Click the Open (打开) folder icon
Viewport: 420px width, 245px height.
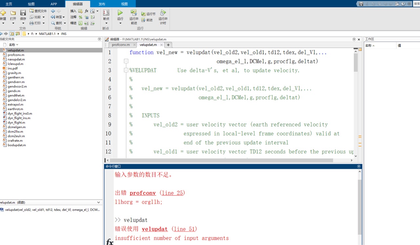click(x=13, y=12)
